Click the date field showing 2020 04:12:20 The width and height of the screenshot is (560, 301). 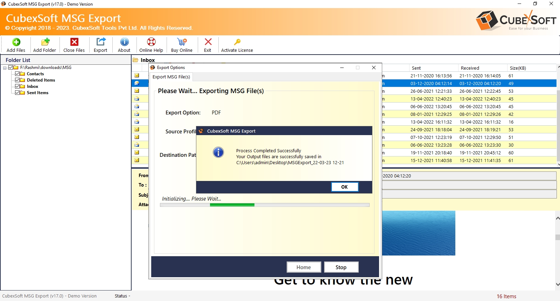(469, 176)
